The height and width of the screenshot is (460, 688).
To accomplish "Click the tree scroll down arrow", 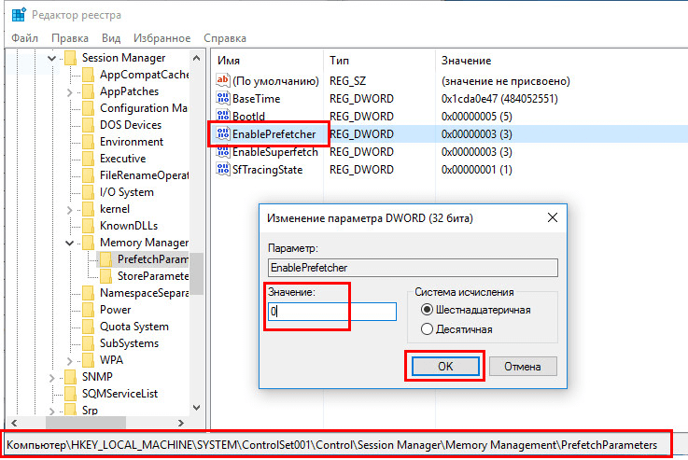I will coord(197,408).
